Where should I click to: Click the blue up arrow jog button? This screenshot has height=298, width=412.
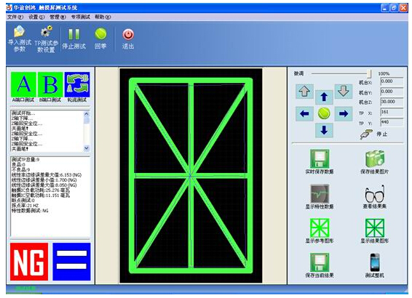[x=324, y=97]
